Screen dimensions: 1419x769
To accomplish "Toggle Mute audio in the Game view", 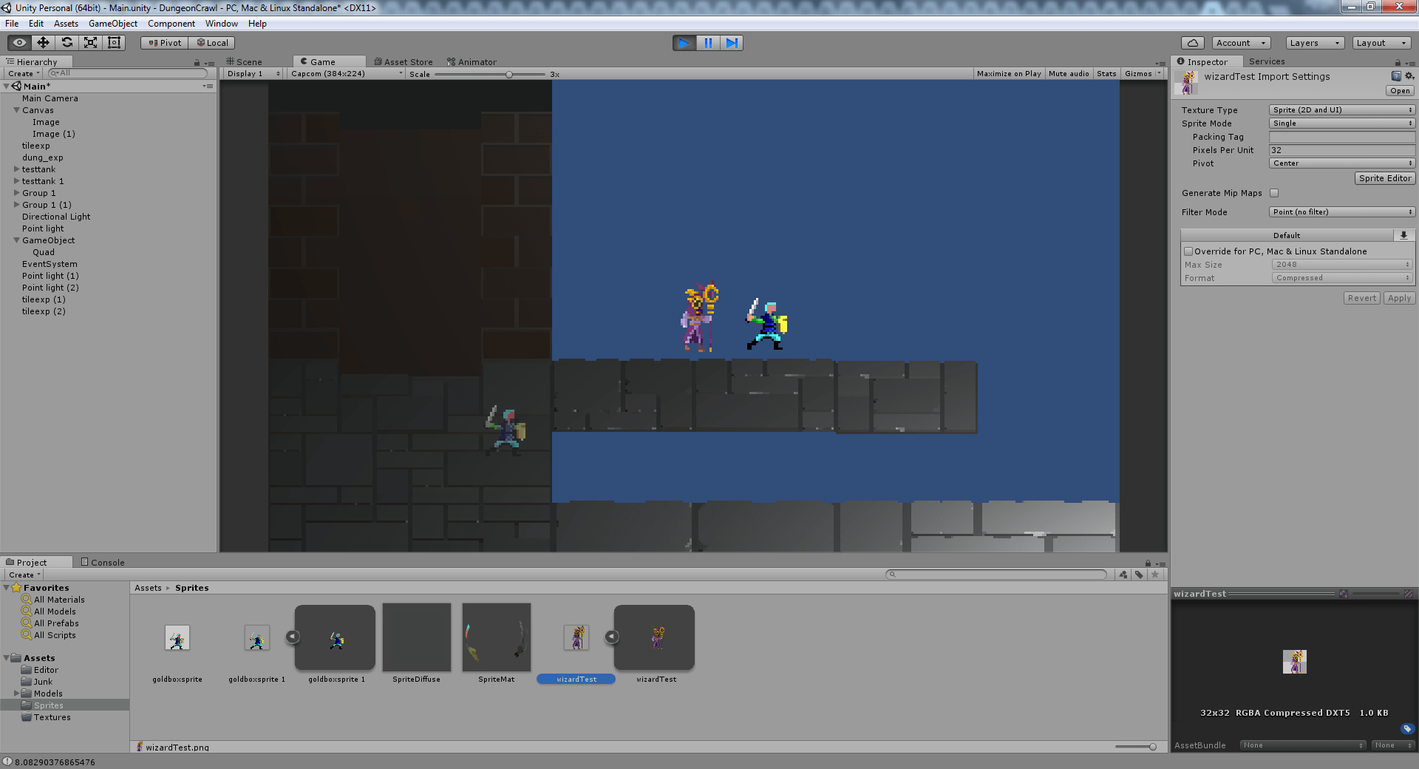I will (1068, 73).
